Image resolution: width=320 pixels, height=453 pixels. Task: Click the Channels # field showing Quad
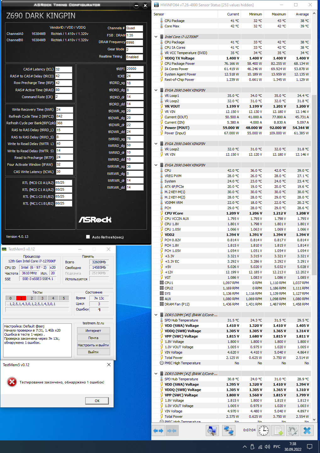click(x=134, y=28)
